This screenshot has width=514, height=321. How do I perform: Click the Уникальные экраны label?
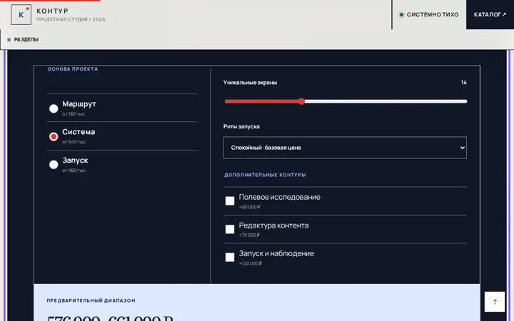[x=250, y=83]
